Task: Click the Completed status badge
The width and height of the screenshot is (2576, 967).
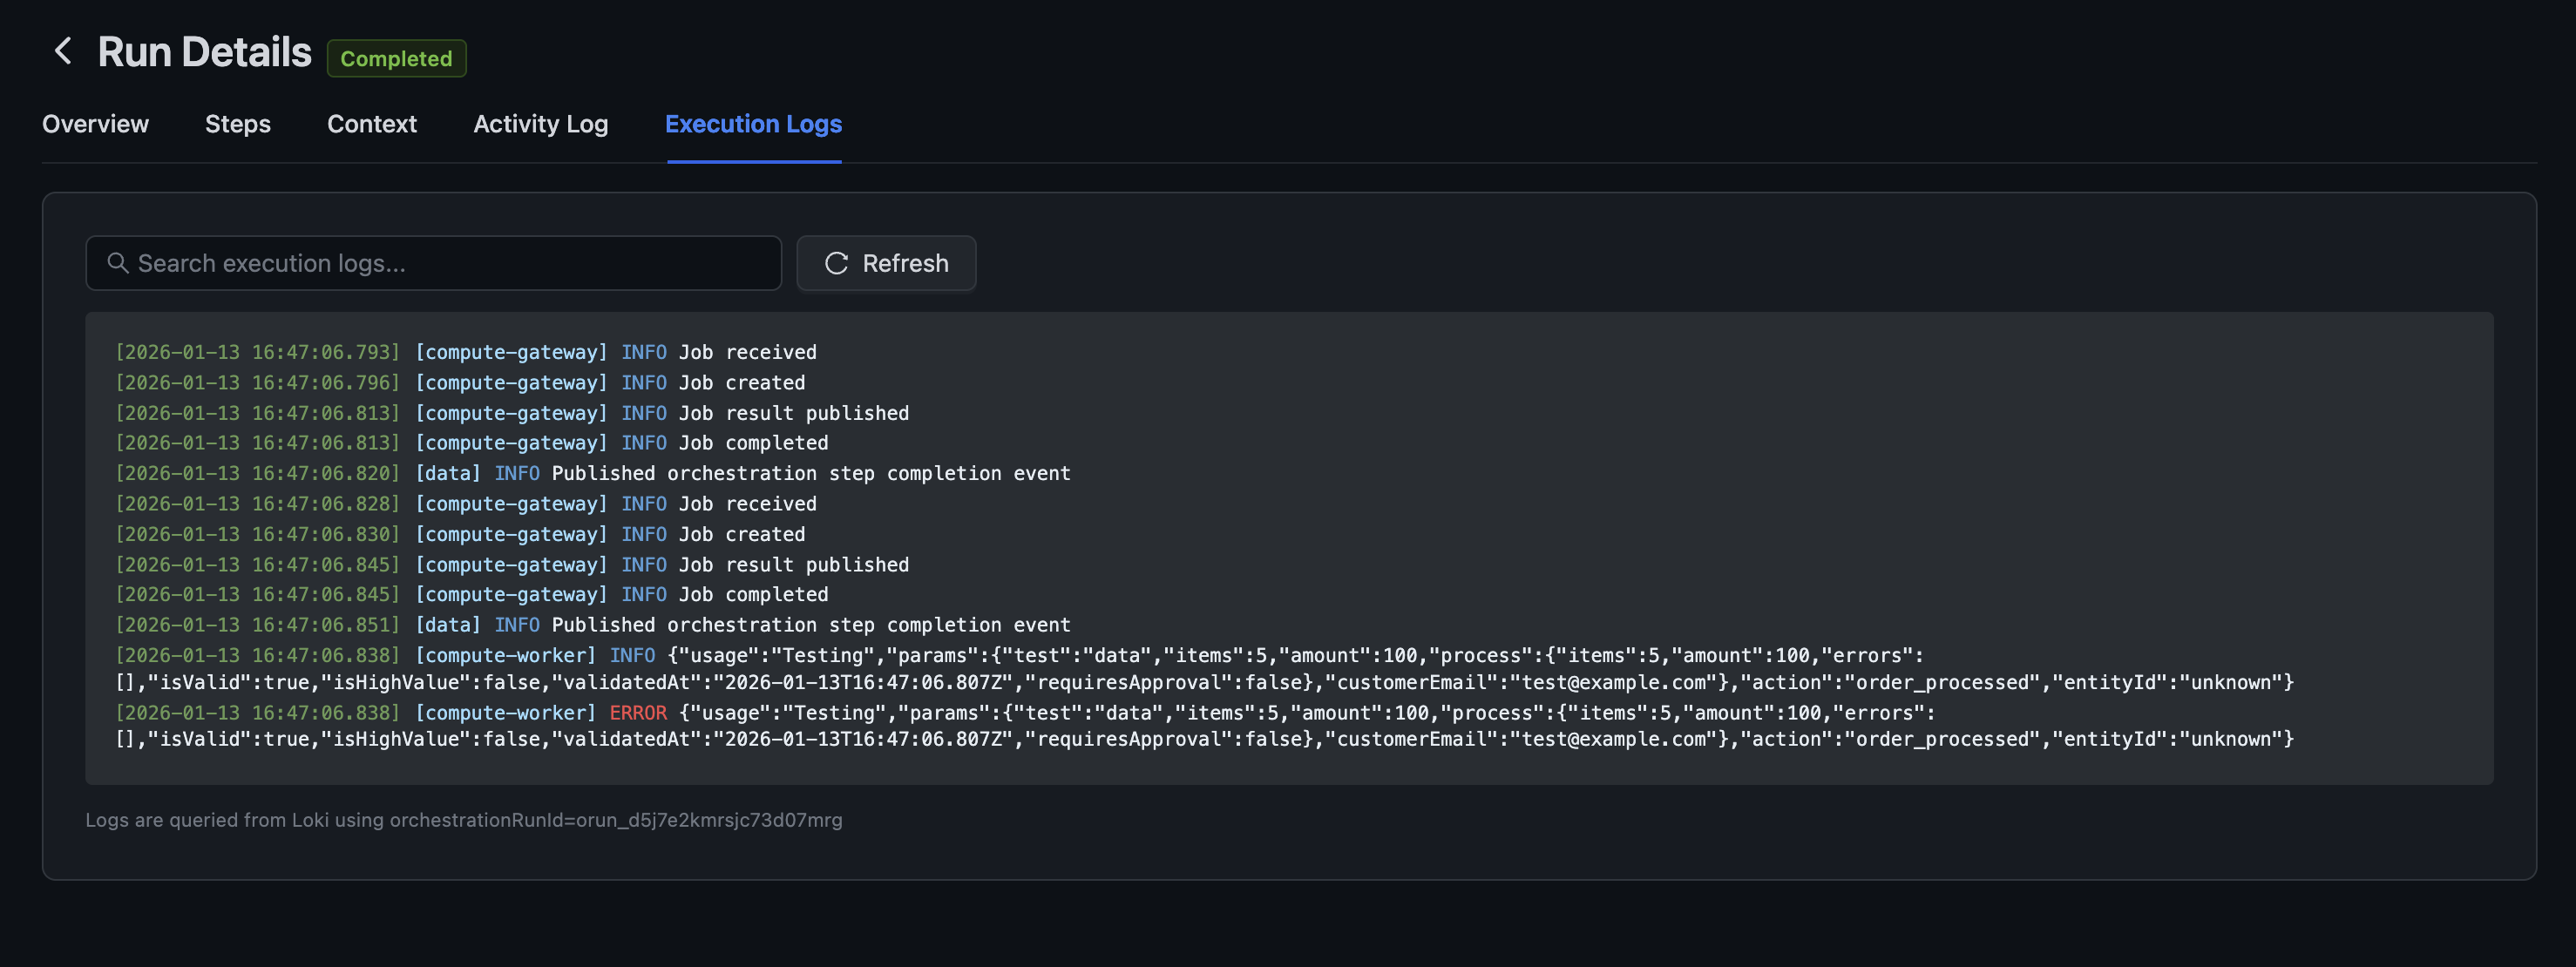Action: (396, 58)
